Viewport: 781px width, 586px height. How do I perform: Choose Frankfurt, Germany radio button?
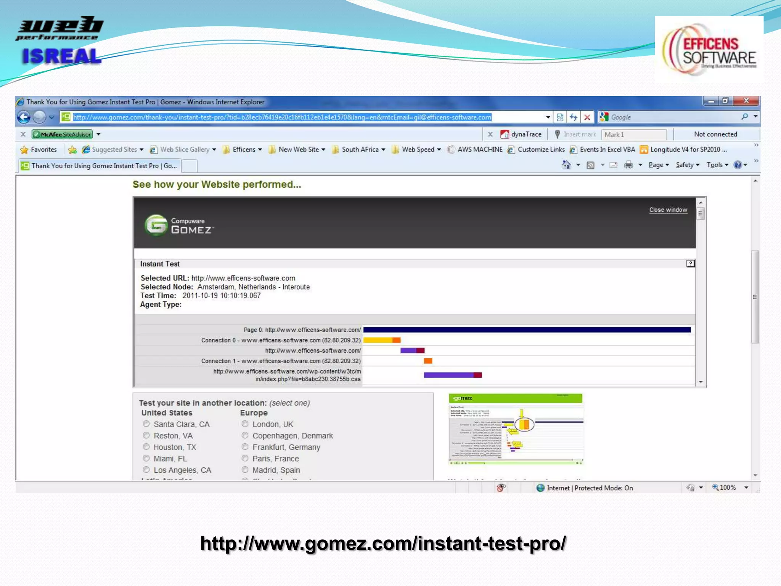click(x=245, y=447)
